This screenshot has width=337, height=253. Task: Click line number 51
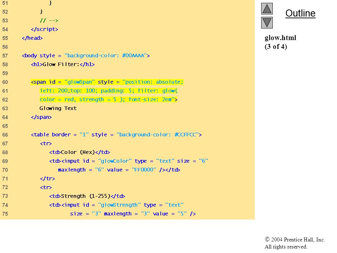(x=5, y=3)
